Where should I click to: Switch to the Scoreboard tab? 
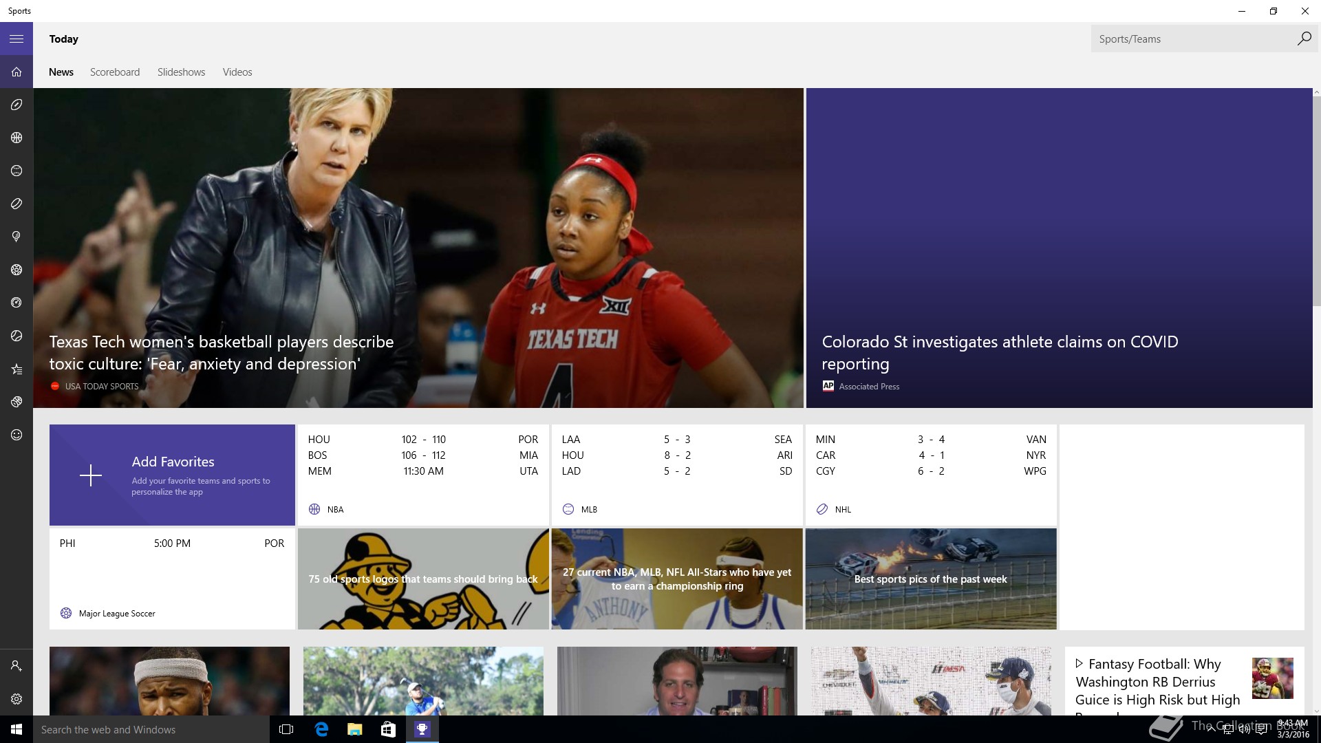coord(115,72)
